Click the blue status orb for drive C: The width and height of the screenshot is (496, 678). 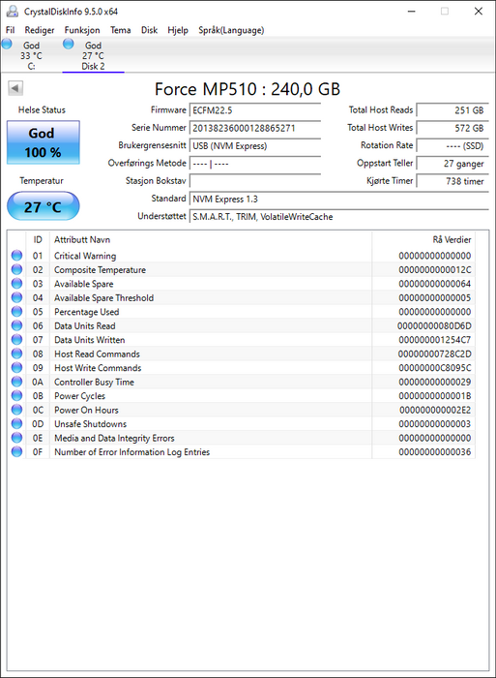tap(7, 44)
